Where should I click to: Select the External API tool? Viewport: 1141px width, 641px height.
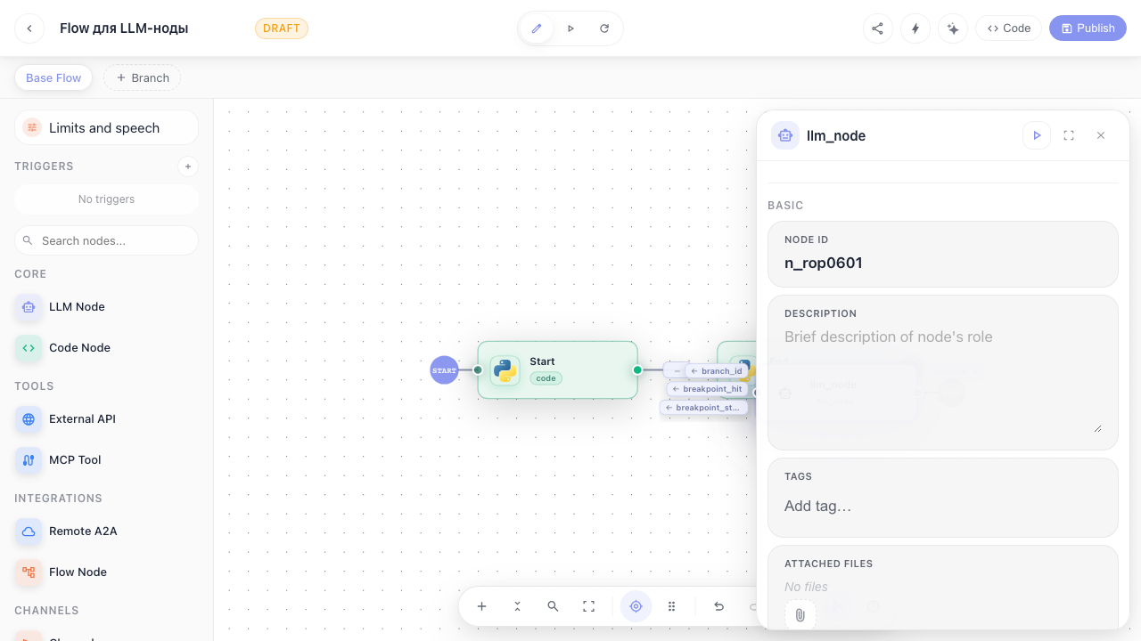coord(106,418)
